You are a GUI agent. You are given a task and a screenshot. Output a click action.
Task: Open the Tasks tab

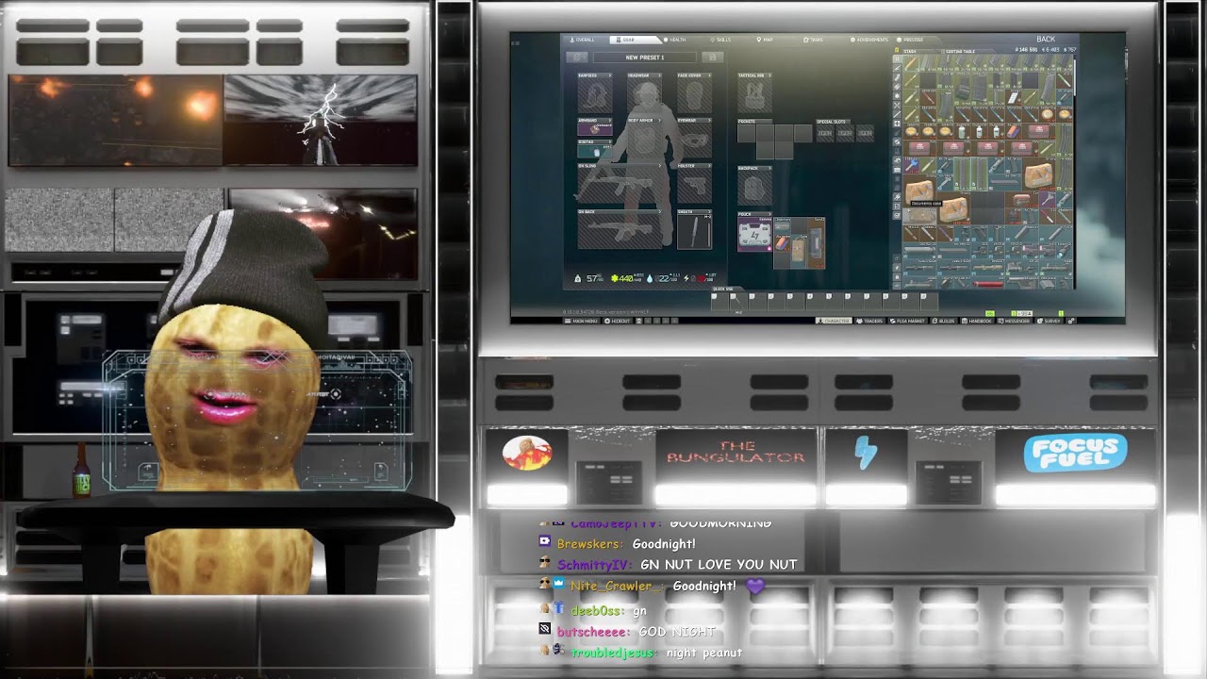(x=813, y=40)
